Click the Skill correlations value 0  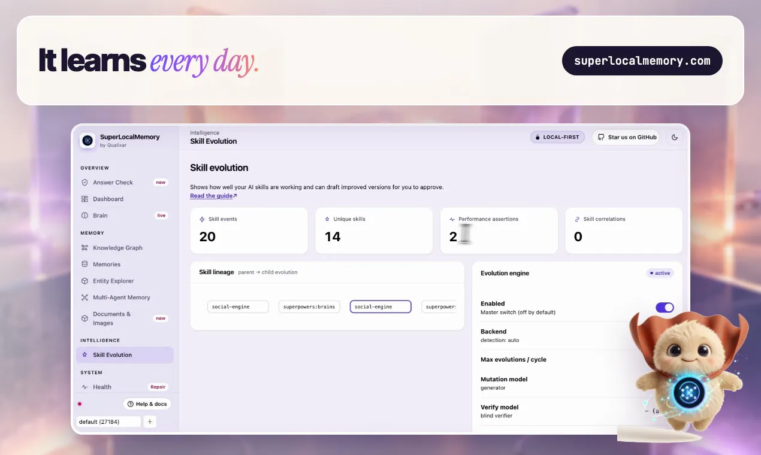[578, 236]
